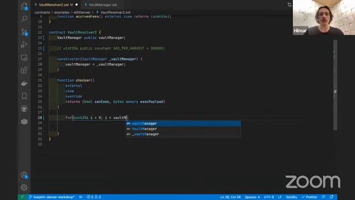Open the Run and Debug view
The height and width of the screenshot is (200, 355).
(24, 44)
